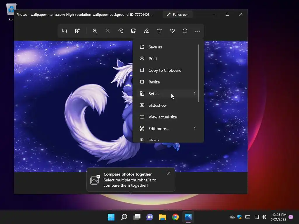
Task: Open File Explorer from the taskbar
Action: coord(163,217)
